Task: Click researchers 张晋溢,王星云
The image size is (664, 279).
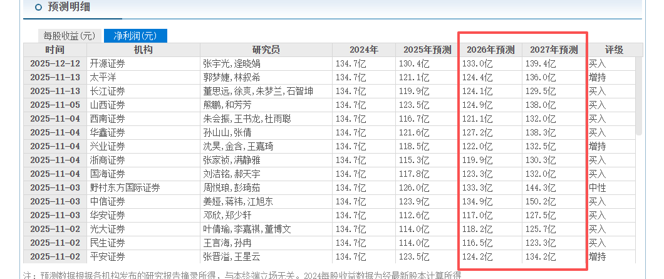Action: 232,257
